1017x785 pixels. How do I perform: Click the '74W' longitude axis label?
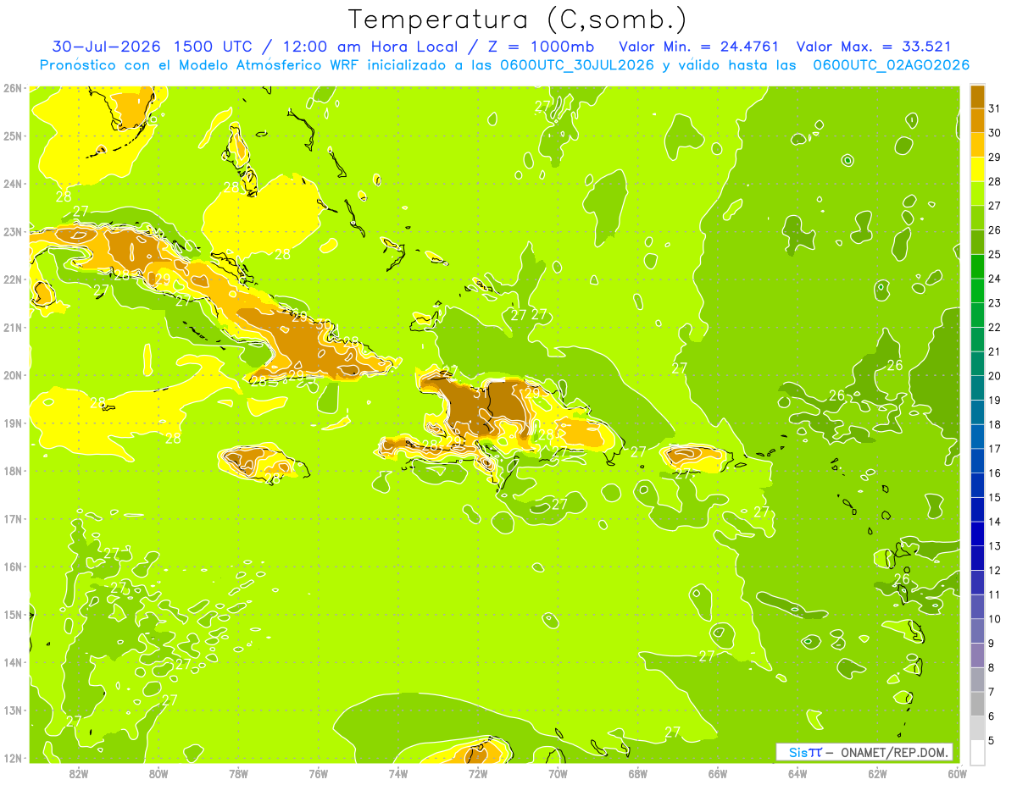point(397,773)
